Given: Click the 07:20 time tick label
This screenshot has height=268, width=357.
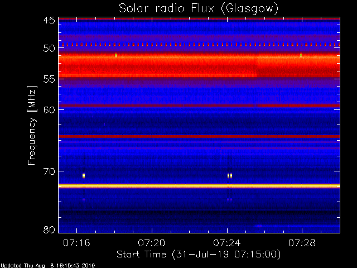Looking at the screenshot, I should pyautogui.click(x=152, y=243).
